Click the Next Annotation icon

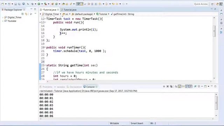(x=100, y=4)
